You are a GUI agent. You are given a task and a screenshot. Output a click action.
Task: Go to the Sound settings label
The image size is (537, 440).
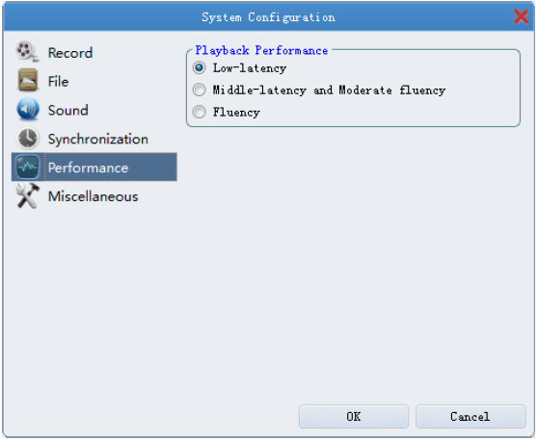(68, 110)
